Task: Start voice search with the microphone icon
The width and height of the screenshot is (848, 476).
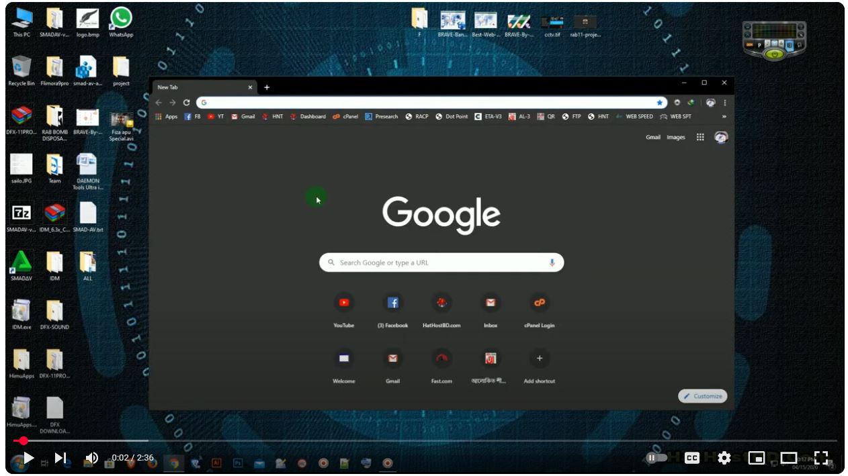Action: pos(552,263)
